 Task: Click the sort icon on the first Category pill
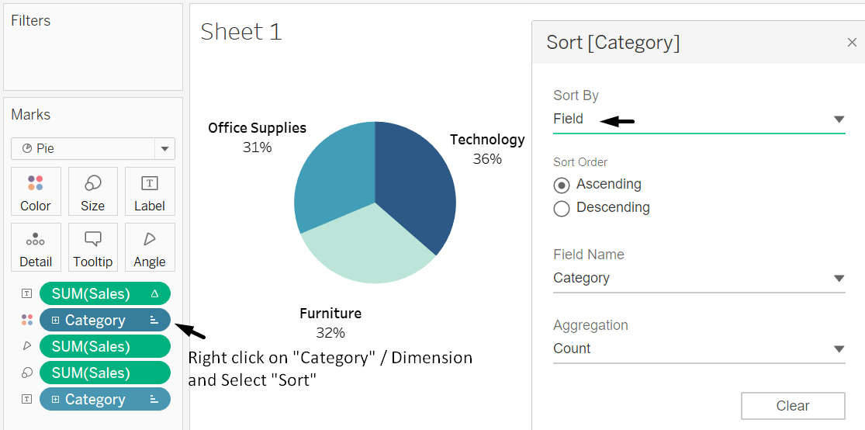154,320
